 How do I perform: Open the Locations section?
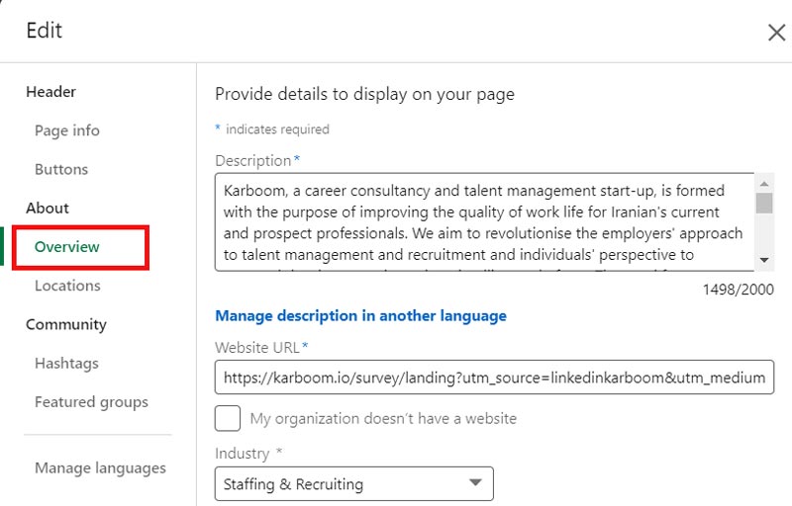pyautogui.click(x=67, y=286)
